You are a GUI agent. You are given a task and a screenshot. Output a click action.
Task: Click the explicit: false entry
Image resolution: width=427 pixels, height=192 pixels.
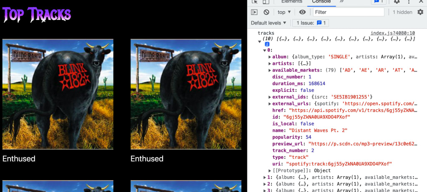tap(293, 90)
